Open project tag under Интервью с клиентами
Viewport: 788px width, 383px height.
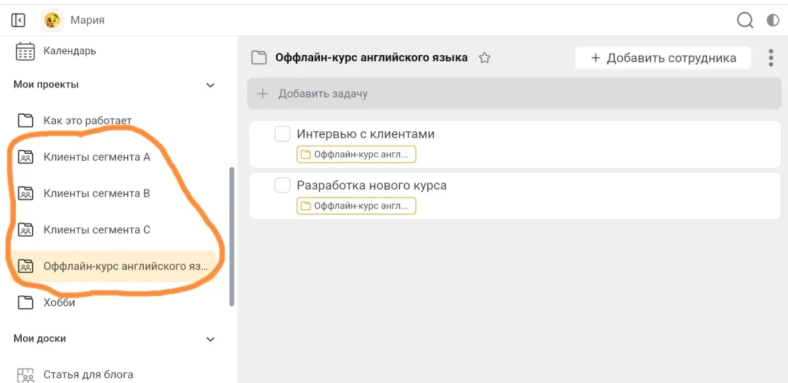(356, 155)
